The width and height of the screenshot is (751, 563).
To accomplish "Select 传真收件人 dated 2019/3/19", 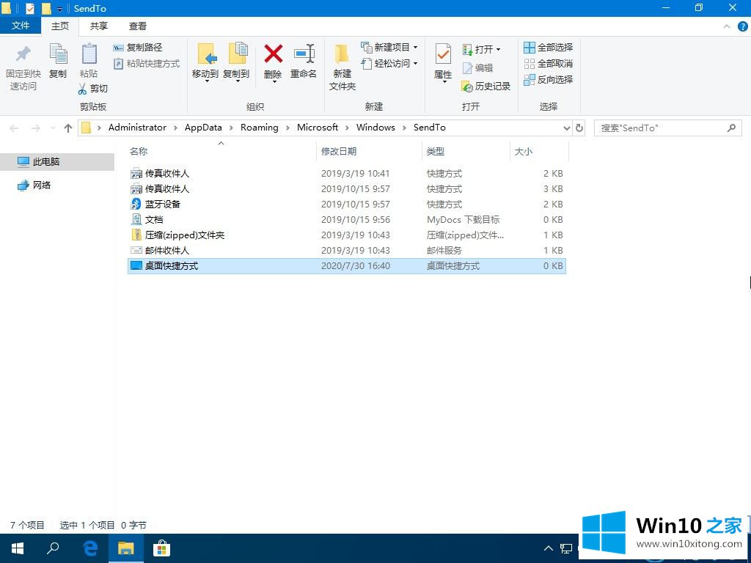I will point(347,173).
